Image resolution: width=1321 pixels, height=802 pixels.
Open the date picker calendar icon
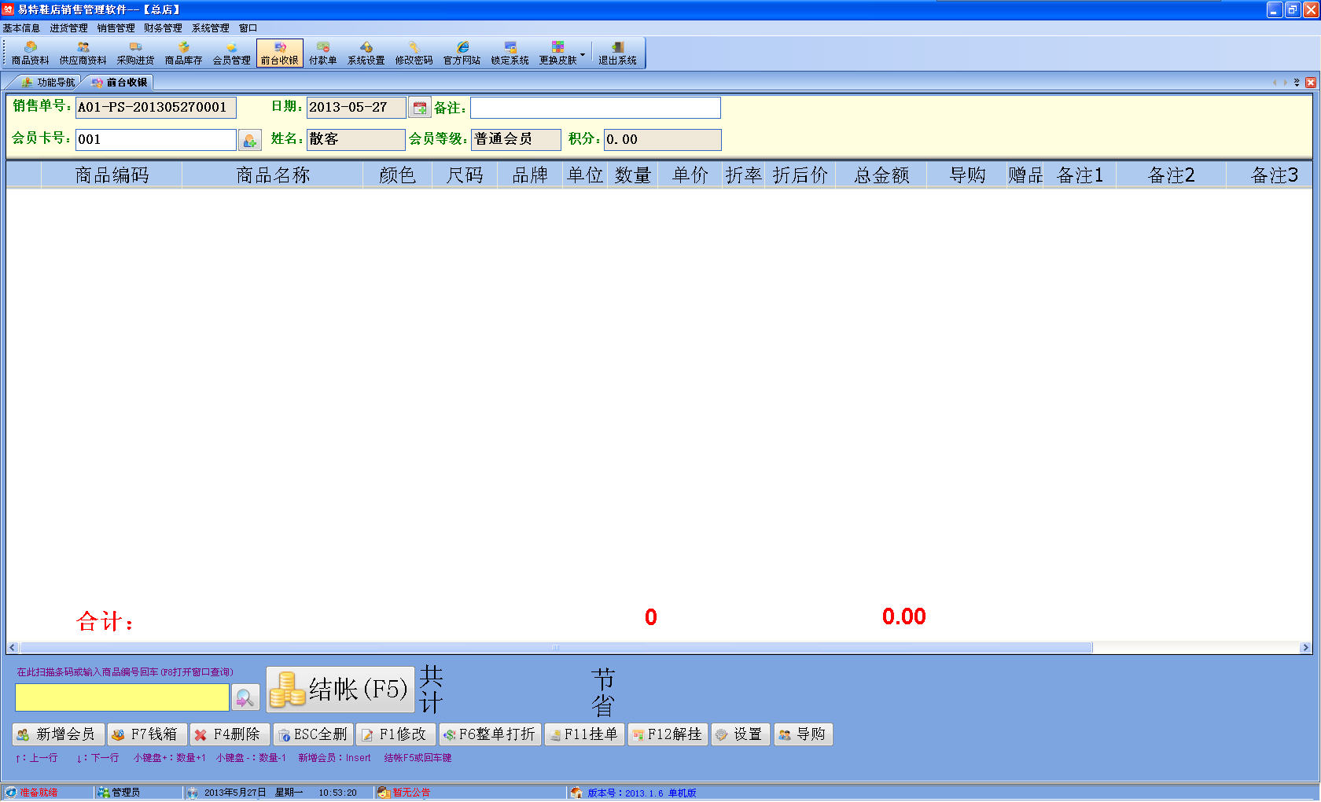420,108
